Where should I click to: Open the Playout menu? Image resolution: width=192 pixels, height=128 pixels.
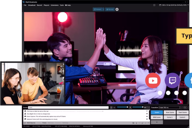coord(46,5)
